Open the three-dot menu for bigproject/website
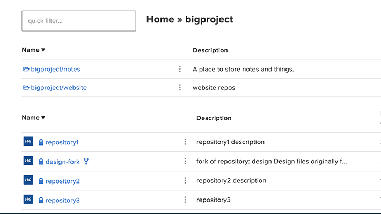 [180, 88]
